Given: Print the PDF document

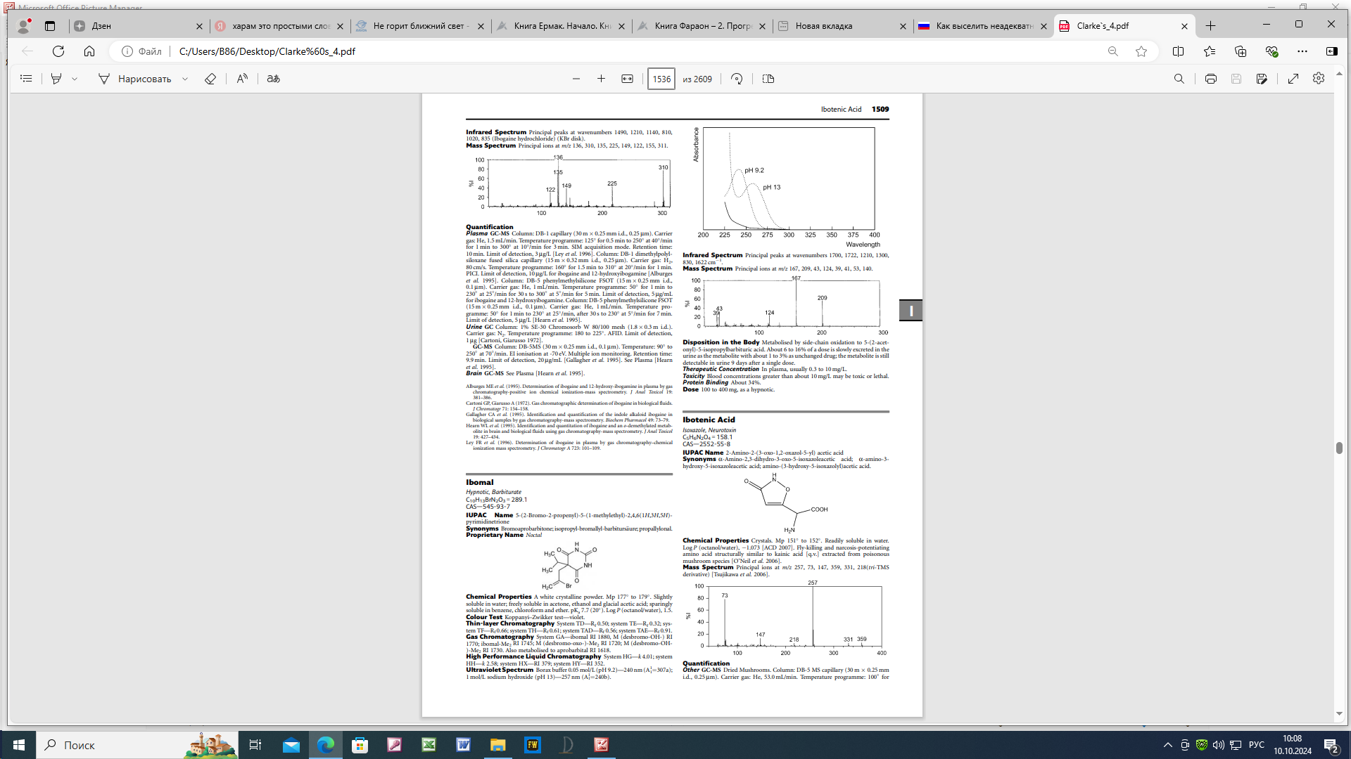Looking at the screenshot, I should click(x=1210, y=79).
